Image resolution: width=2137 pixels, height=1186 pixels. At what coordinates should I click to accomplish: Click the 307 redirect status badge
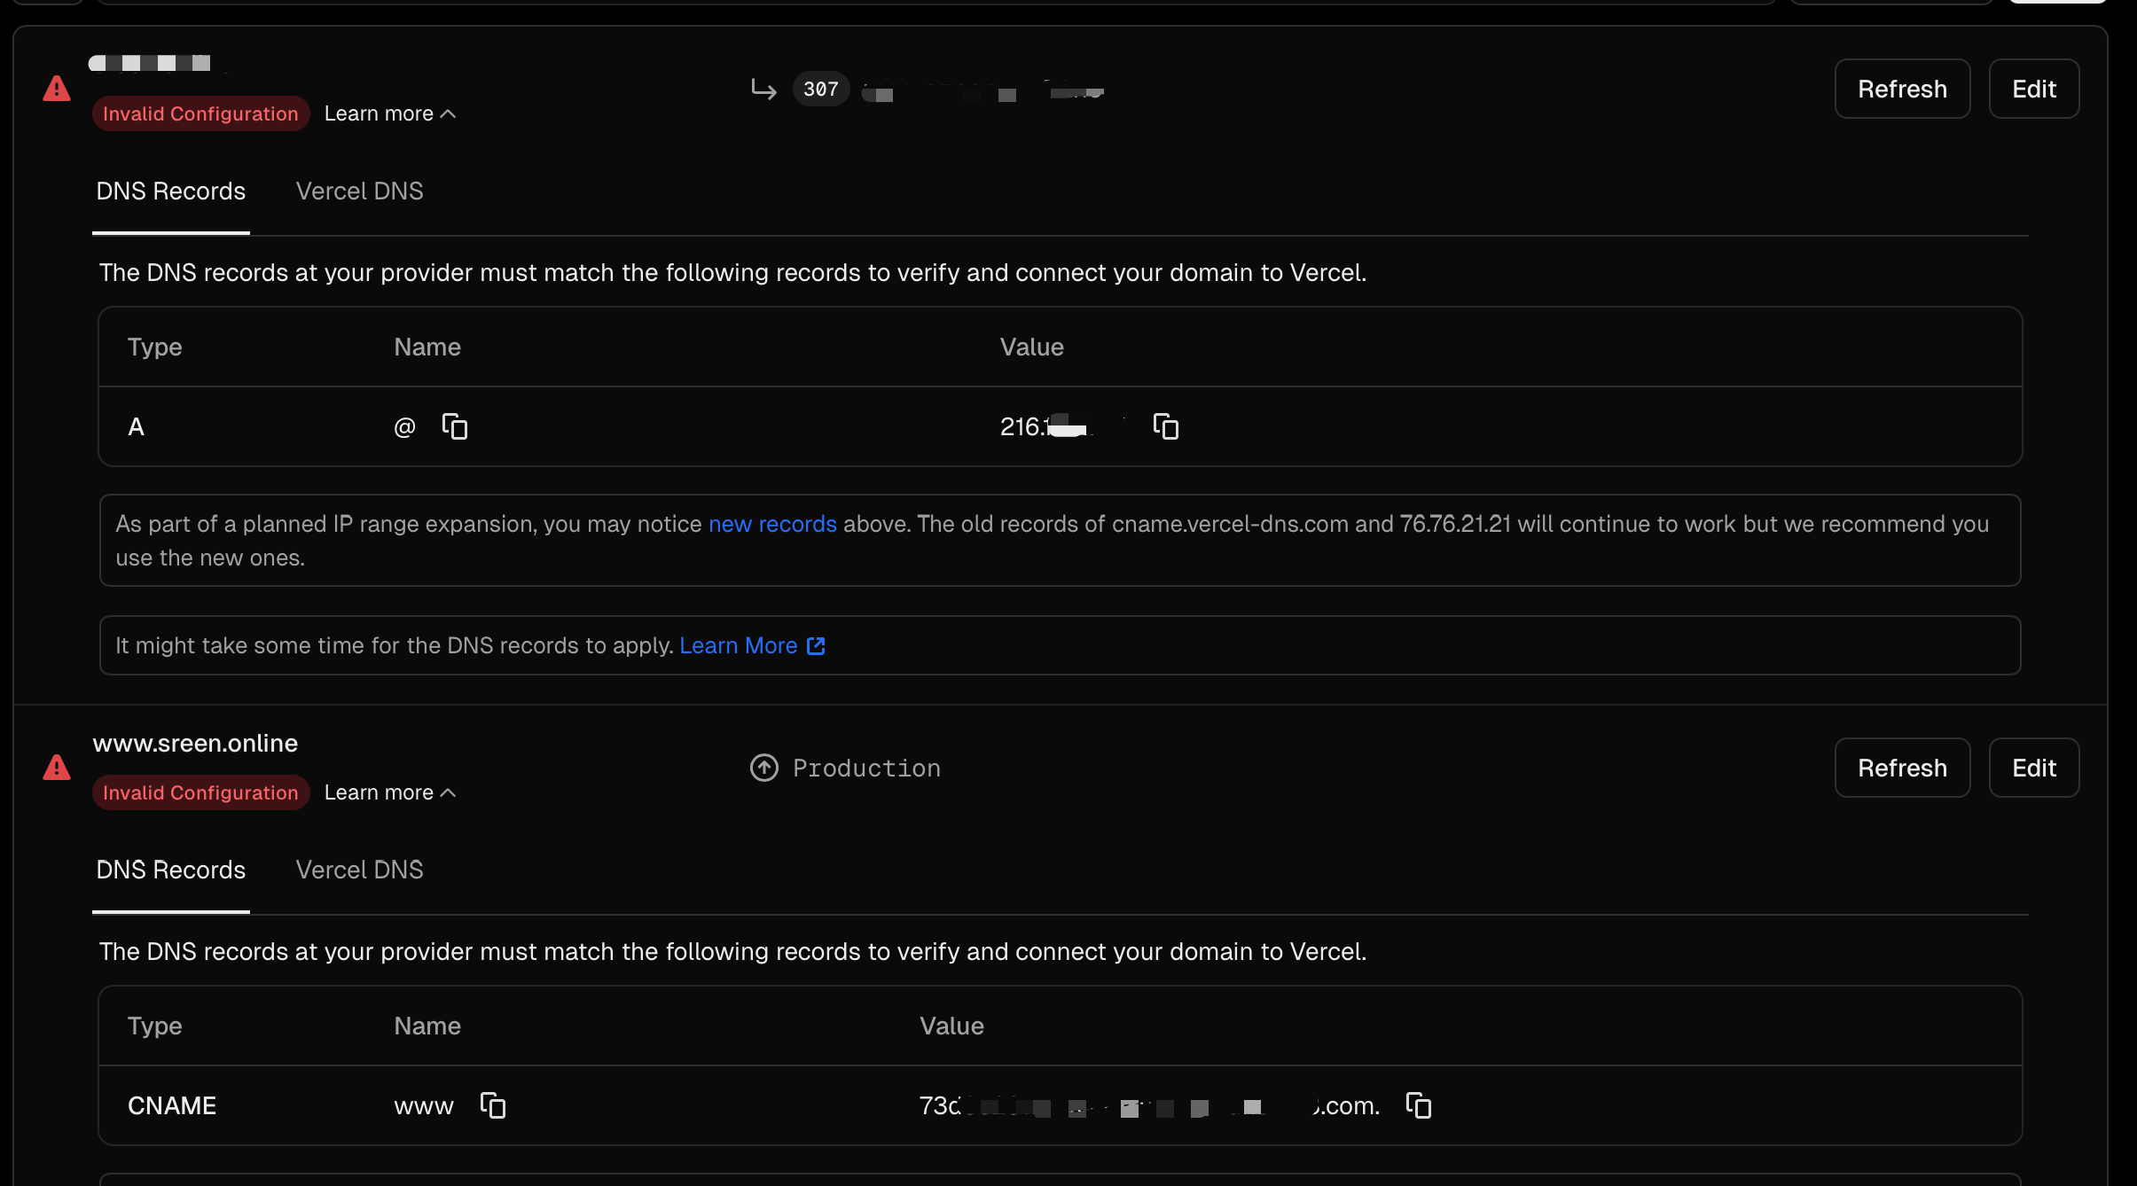pos(820,89)
